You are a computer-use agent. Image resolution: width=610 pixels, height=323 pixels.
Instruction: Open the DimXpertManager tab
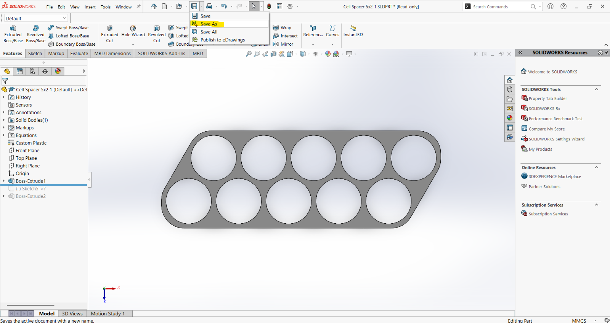45,71
